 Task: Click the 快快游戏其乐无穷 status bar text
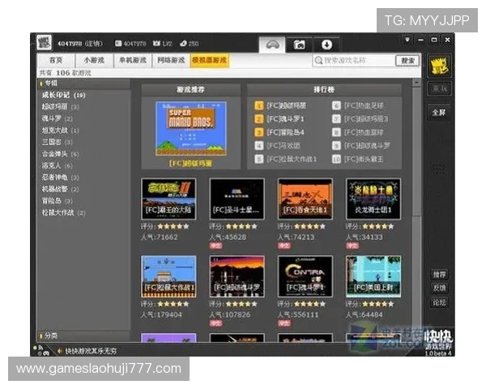coord(91,351)
